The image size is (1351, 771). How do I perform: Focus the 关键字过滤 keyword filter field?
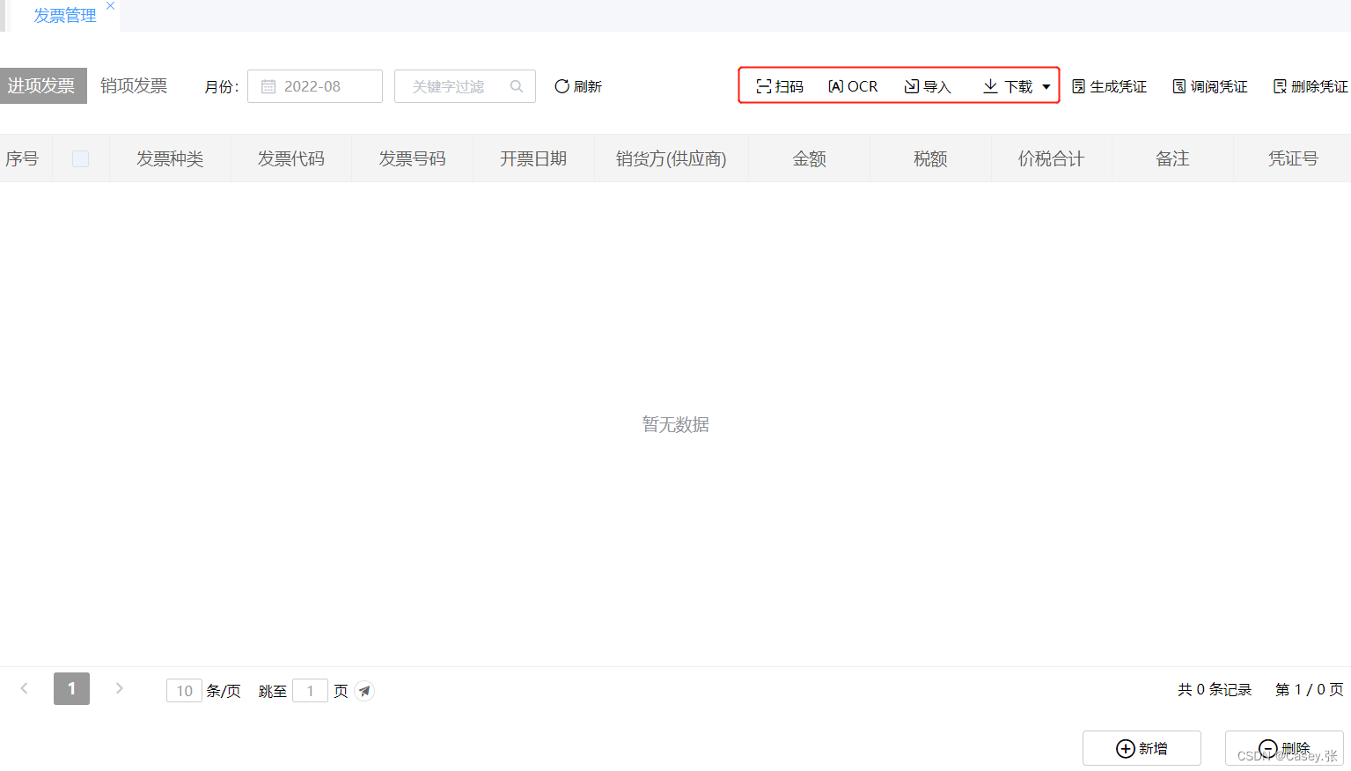(x=465, y=86)
